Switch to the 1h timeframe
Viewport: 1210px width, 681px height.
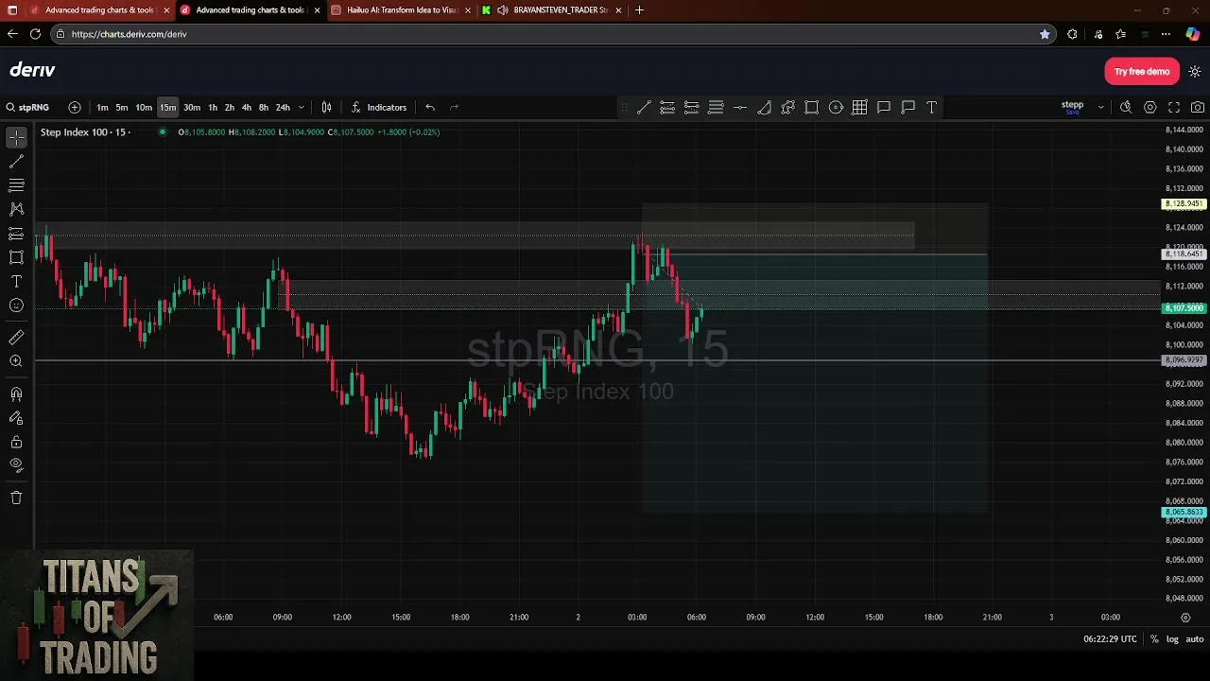pos(213,107)
